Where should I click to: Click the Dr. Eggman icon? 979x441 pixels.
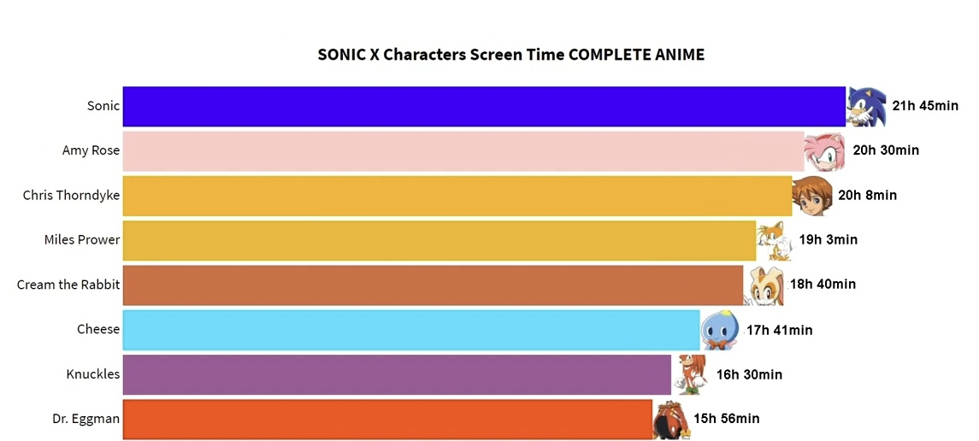tap(671, 419)
